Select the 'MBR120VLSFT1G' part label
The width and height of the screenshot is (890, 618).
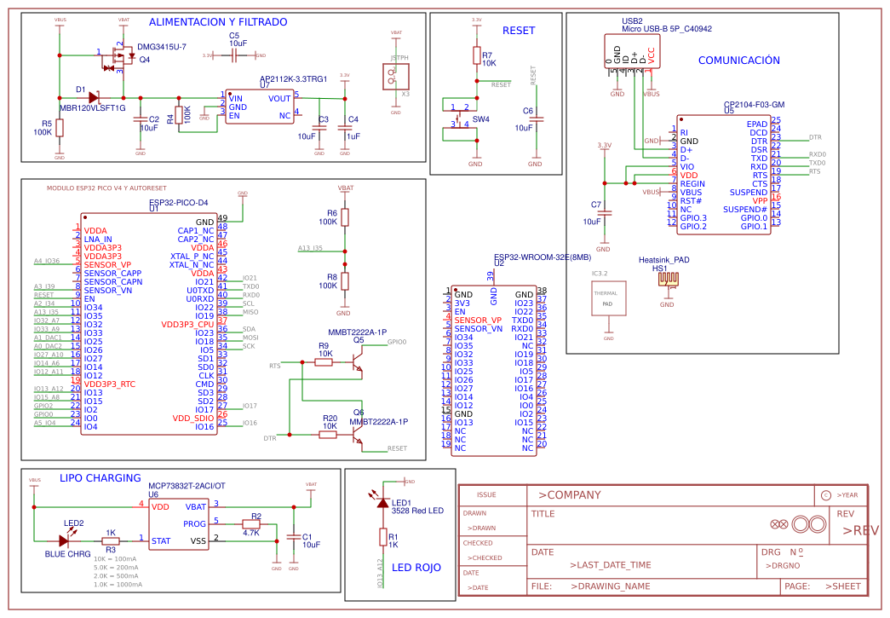click(93, 108)
